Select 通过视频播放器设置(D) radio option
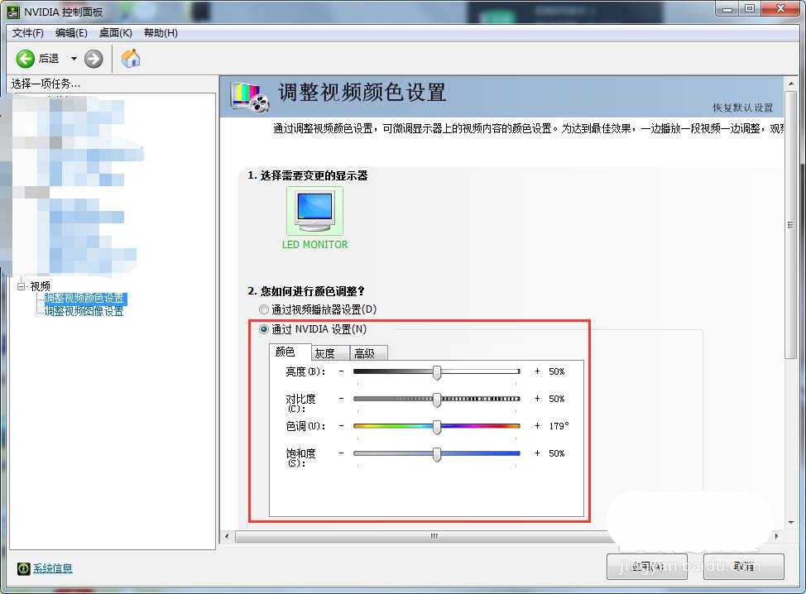 (x=264, y=309)
